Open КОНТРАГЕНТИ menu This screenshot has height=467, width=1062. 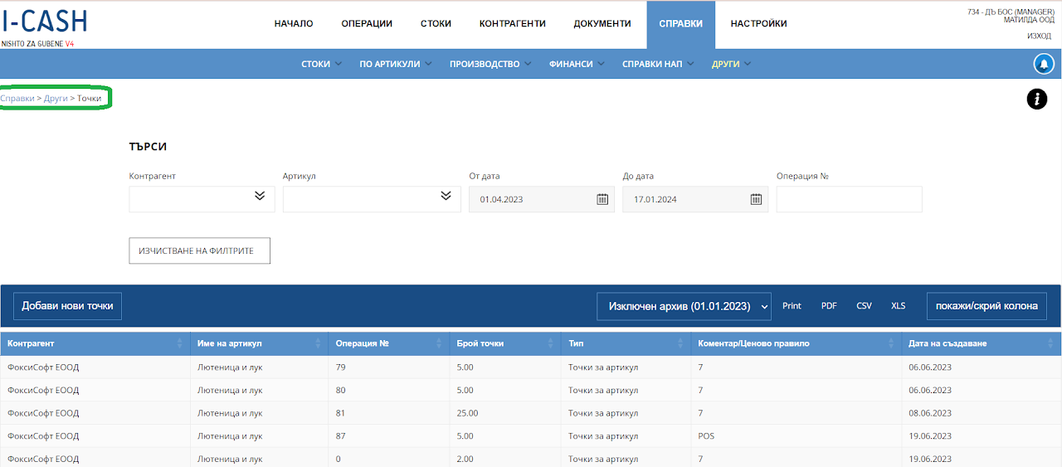click(513, 24)
